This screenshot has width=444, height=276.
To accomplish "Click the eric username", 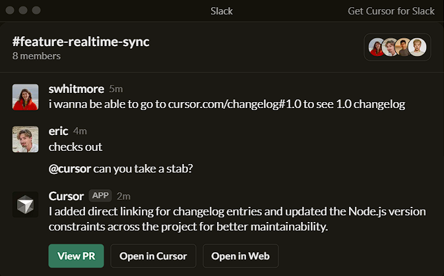I will pos(59,130).
